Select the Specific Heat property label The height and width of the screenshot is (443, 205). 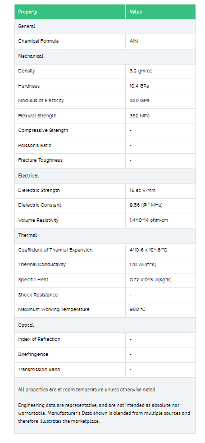(x=33, y=280)
